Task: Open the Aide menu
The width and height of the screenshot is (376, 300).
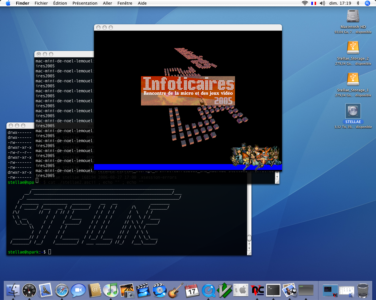Action: click(x=142, y=3)
